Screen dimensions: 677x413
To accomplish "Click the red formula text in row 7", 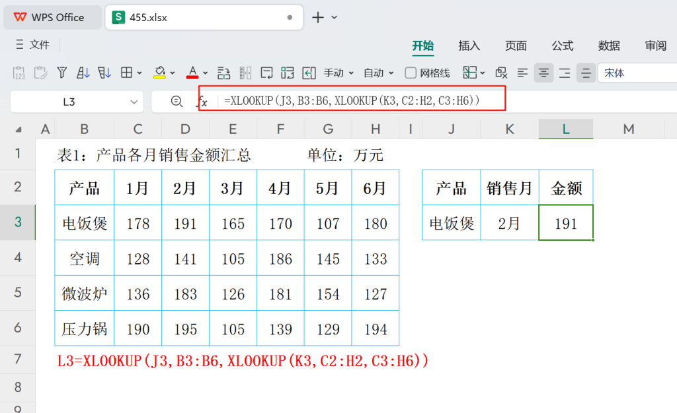I will 243,360.
